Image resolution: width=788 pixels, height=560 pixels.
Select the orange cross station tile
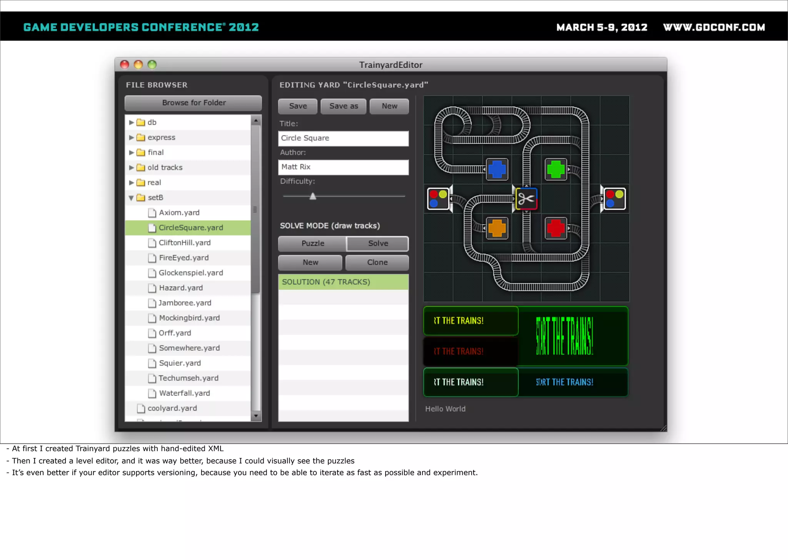(497, 228)
